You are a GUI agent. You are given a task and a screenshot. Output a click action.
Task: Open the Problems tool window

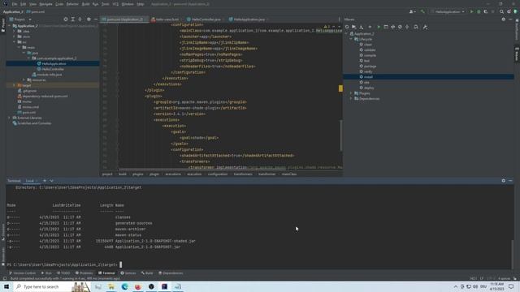click(x=84, y=273)
